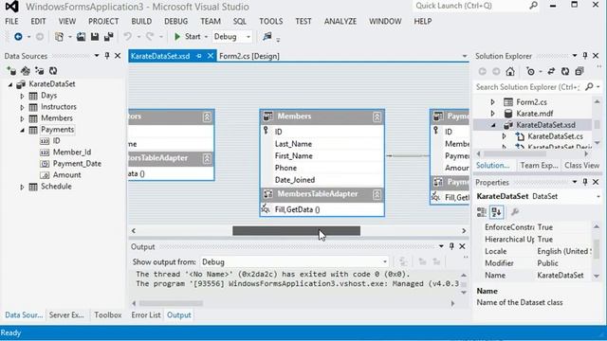This screenshot has height=341, width=607.
Task: Collapse the Members table in designer
Action: pos(377,117)
